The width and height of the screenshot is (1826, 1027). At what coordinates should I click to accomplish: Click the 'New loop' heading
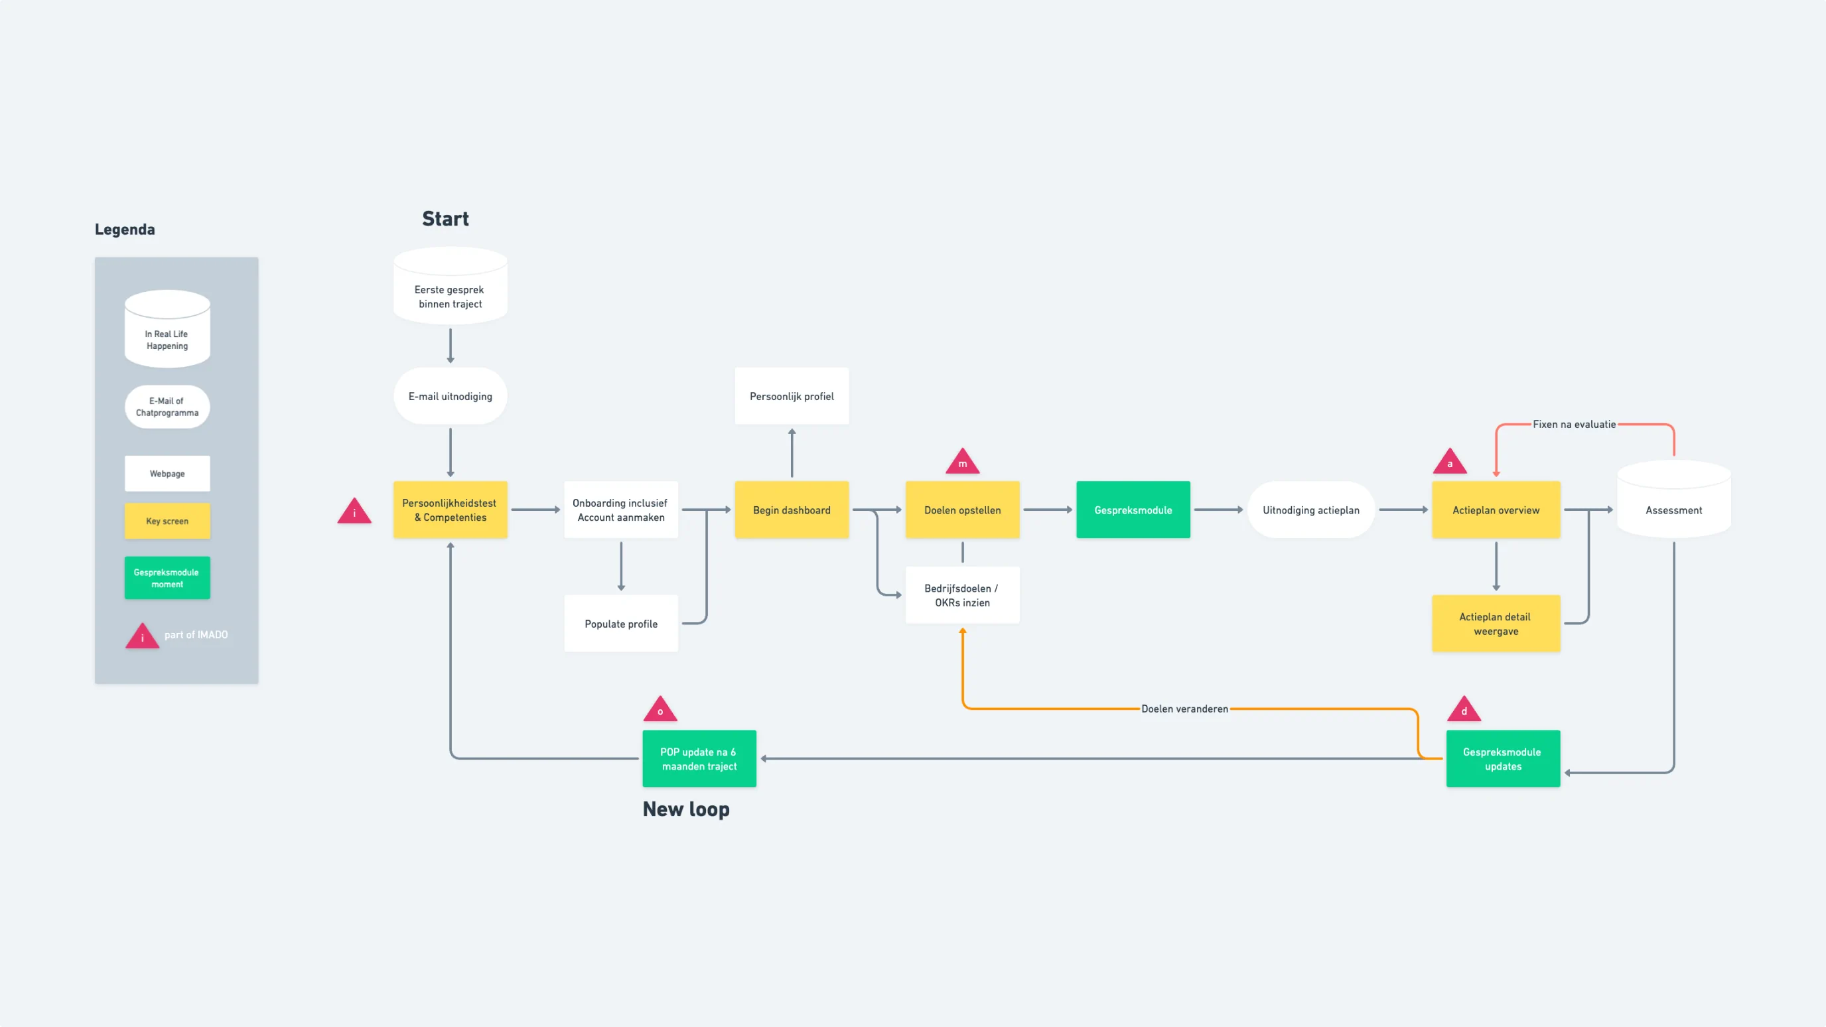[x=686, y=809]
